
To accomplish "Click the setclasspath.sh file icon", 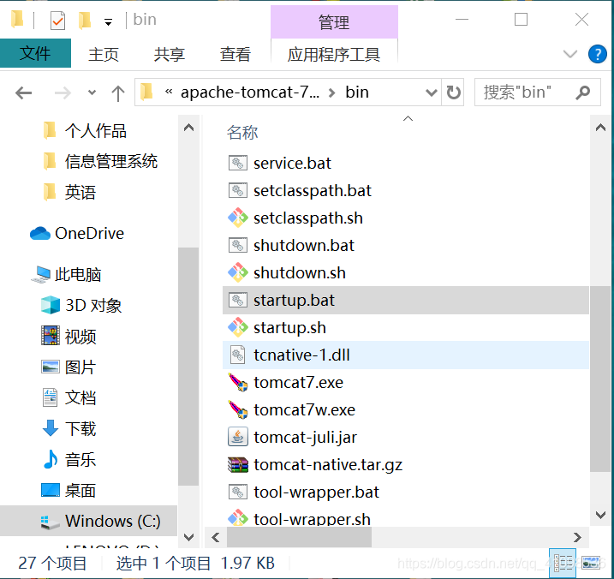I will (x=238, y=218).
